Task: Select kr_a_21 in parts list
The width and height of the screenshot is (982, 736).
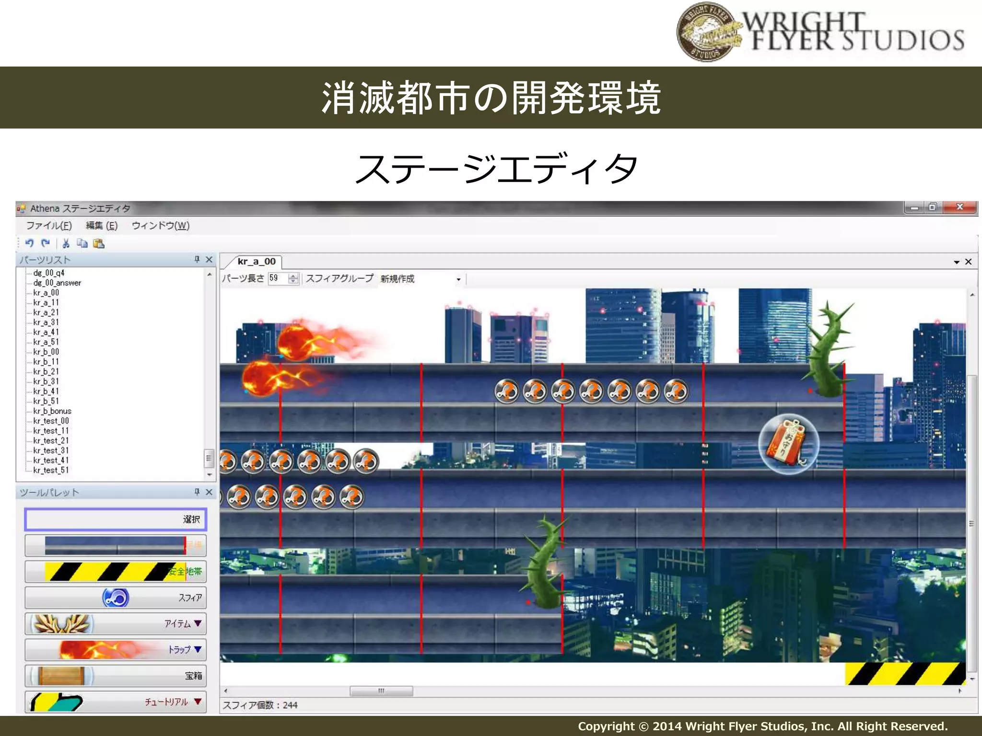Action: click(46, 312)
